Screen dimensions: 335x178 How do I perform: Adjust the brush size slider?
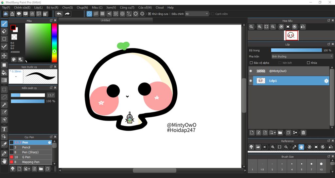click(x=28, y=95)
